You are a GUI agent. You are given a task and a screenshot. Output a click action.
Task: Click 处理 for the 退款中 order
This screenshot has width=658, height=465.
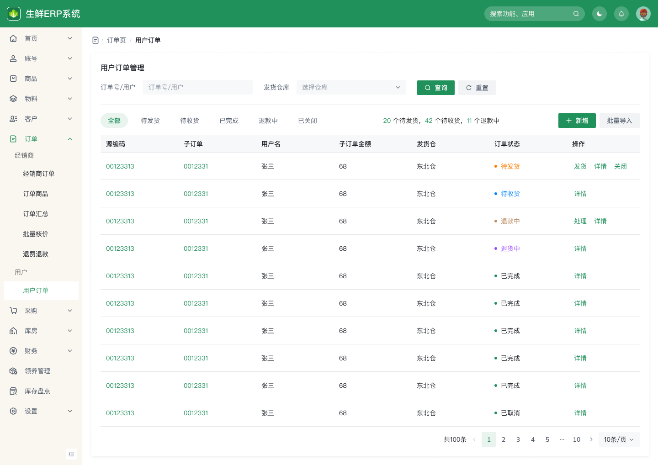tap(580, 221)
